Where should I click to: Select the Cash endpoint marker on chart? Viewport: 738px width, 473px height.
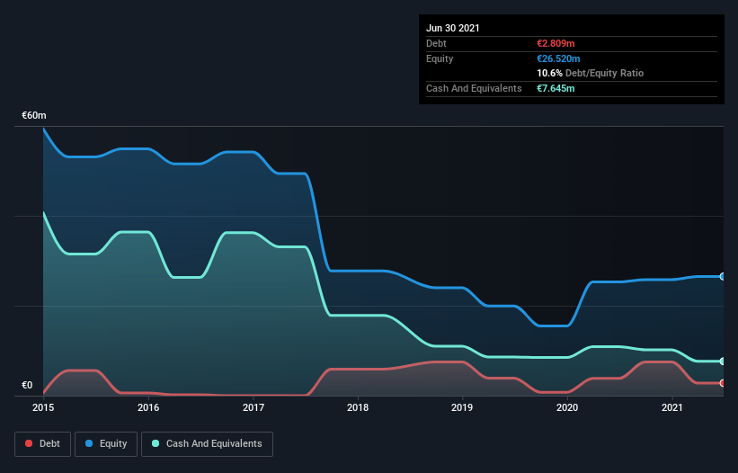click(723, 361)
